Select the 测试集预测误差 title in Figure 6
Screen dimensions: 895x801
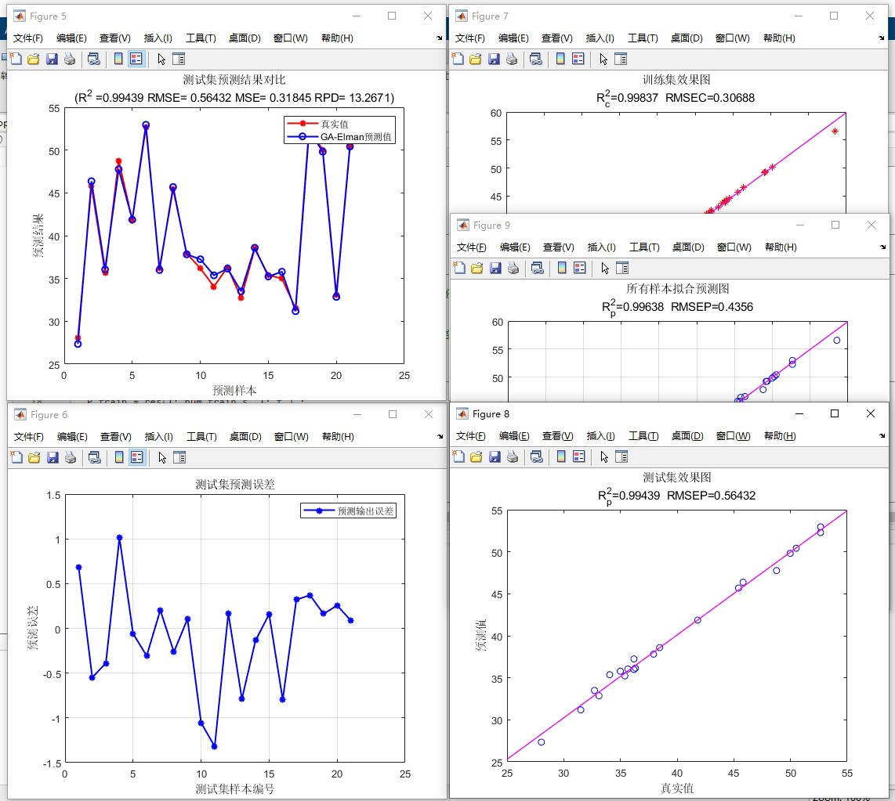235,485
